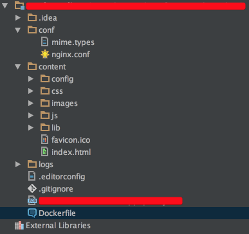The height and width of the screenshot is (234, 249).
Task: Click the mime.types file icon
Action: tap(44, 42)
